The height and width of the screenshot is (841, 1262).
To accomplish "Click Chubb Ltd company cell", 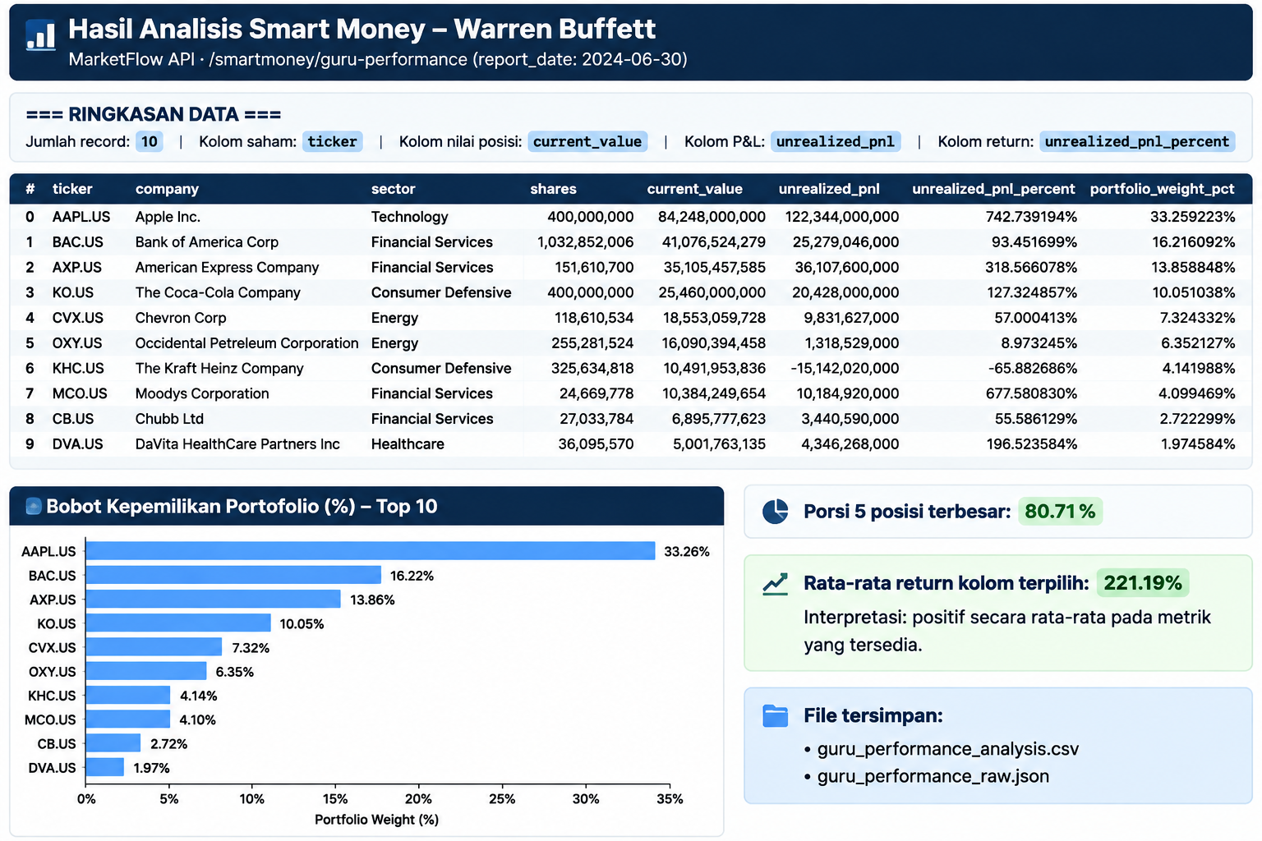I will point(169,419).
